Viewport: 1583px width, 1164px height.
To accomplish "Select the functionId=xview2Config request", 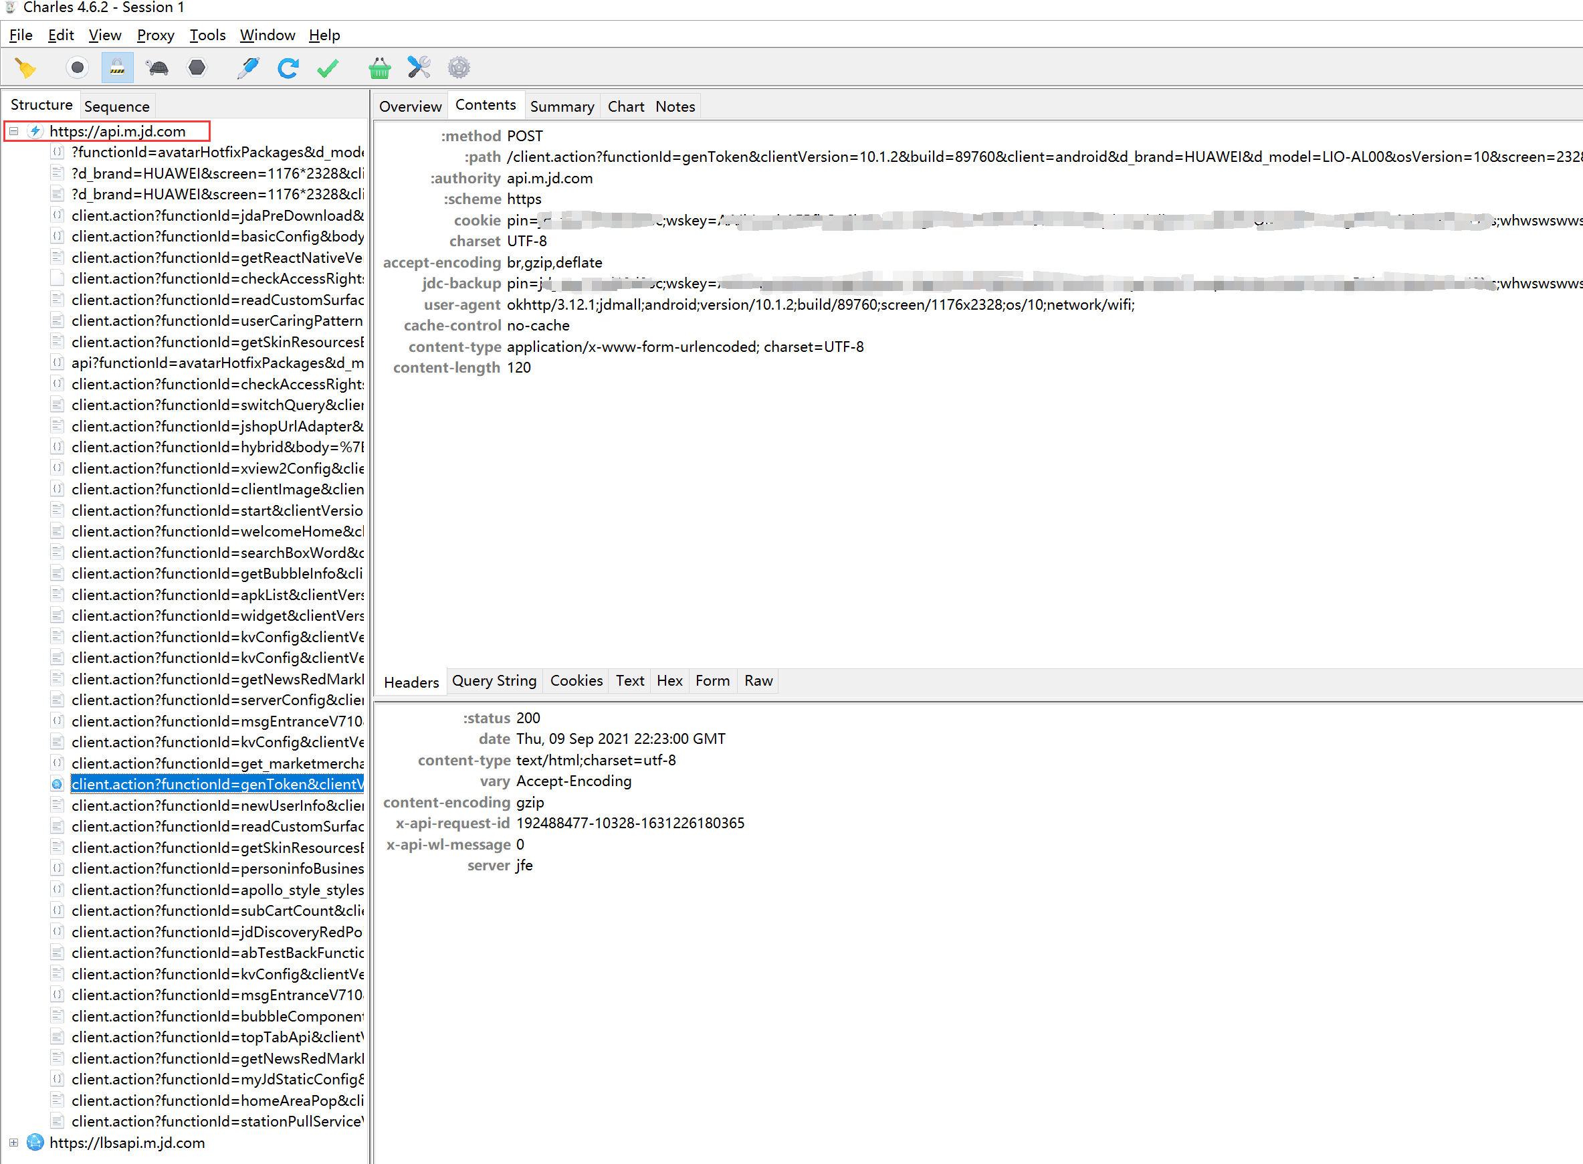I will pyautogui.click(x=217, y=468).
